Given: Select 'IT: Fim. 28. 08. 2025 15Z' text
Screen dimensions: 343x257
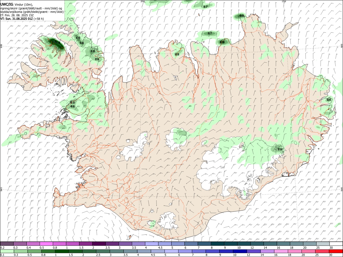Looking at the screenshot, I should (17, 15).
